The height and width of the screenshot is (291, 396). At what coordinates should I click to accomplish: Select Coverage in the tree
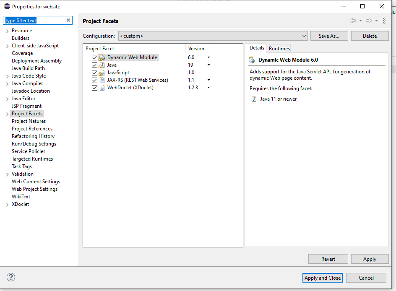click(x=22, y=53)
